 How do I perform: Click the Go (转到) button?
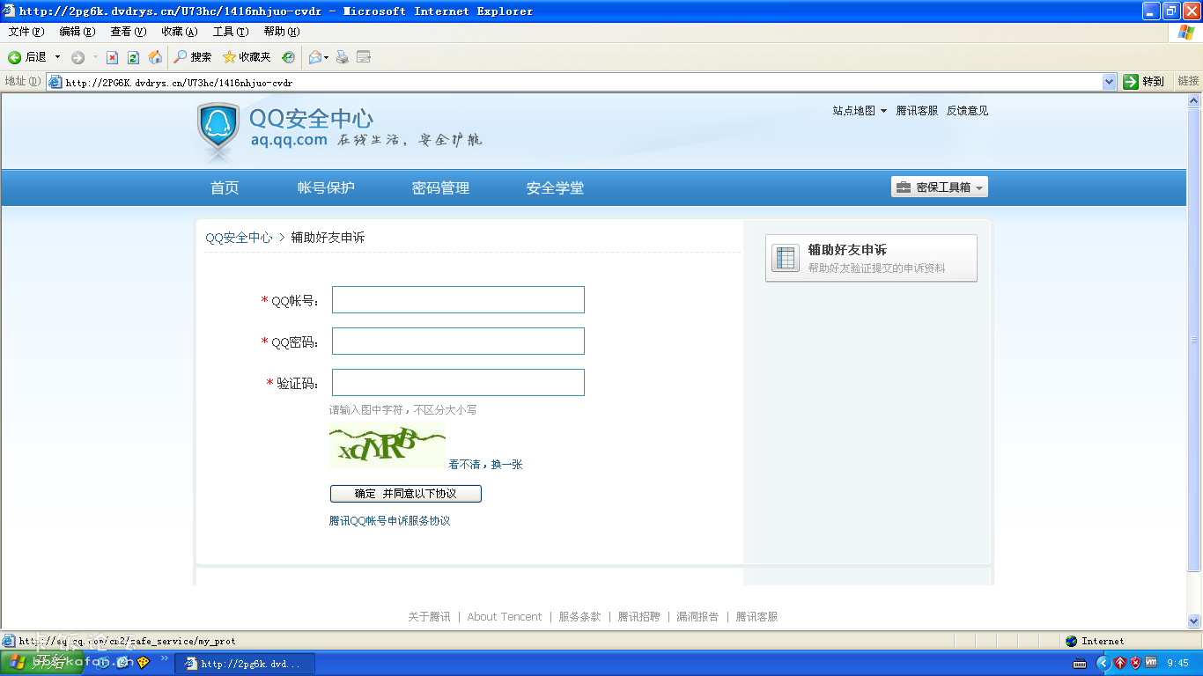[1144, 82]
